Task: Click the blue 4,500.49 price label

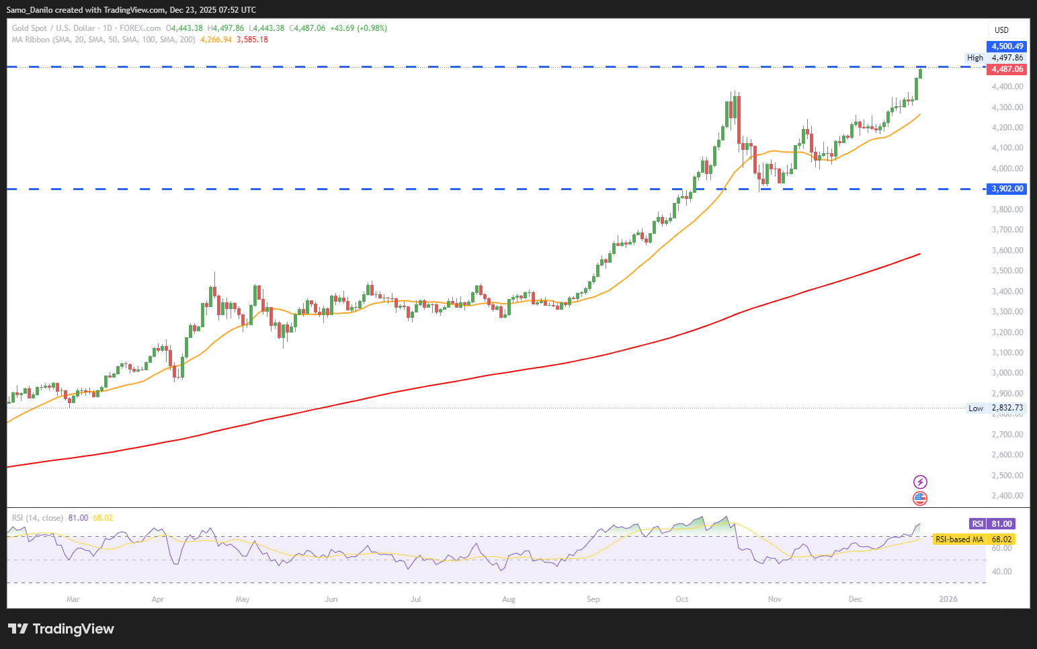Action: (1007, 46)
